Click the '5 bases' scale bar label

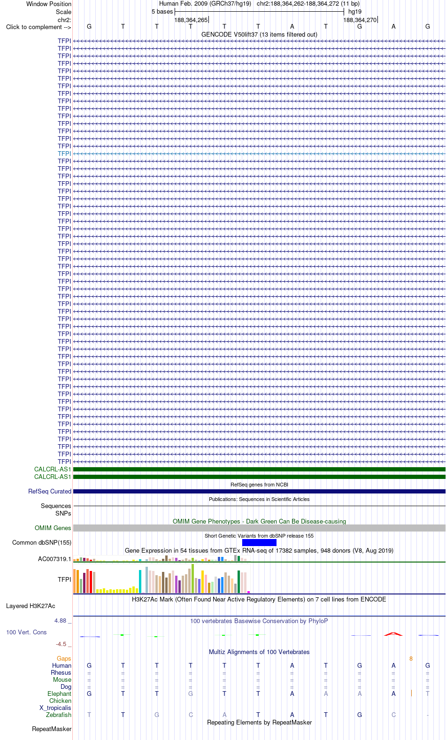pos(162,12)
